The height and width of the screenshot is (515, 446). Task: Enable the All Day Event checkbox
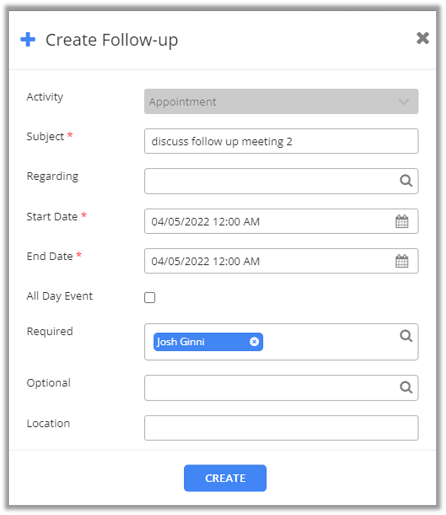coord(150,297)
